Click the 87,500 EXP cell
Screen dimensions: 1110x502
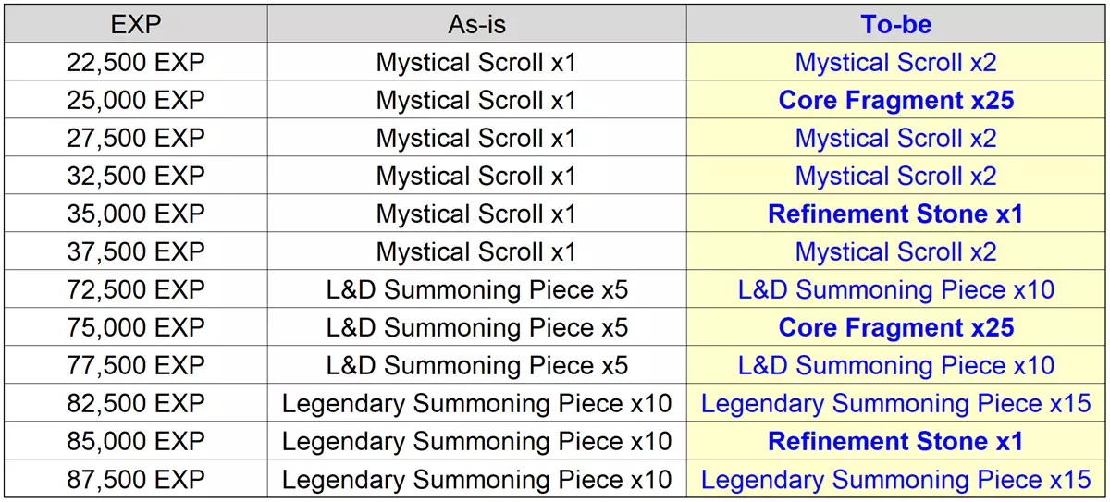(135, 479)
